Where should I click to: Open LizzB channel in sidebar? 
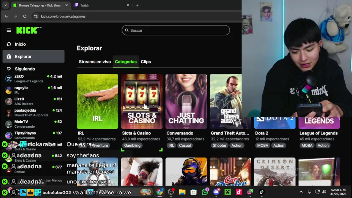tap(34, 101)
